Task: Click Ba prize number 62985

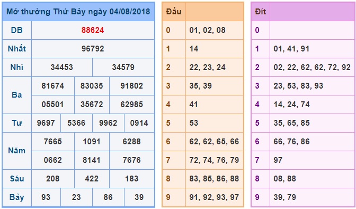Action: pos(132,104)
